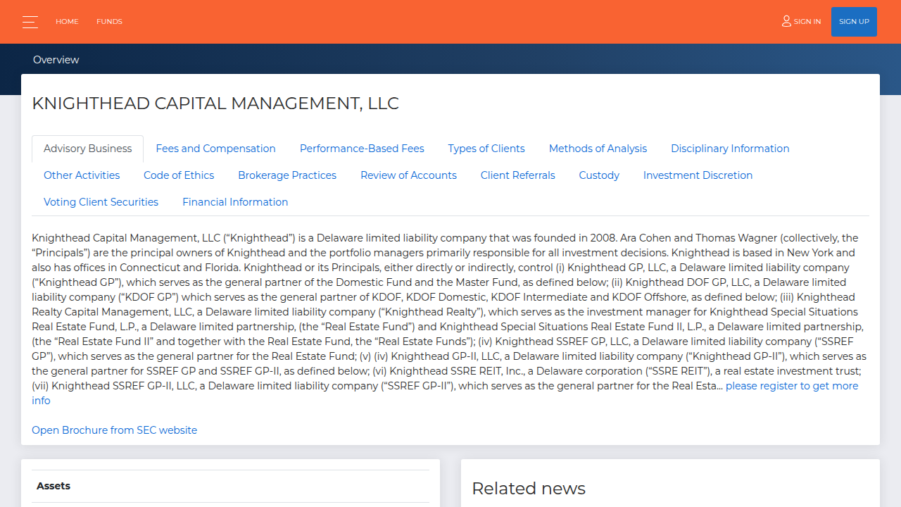This screenshot has width=901, height=507.
Task: Open the Funds page
Action: 109,22
